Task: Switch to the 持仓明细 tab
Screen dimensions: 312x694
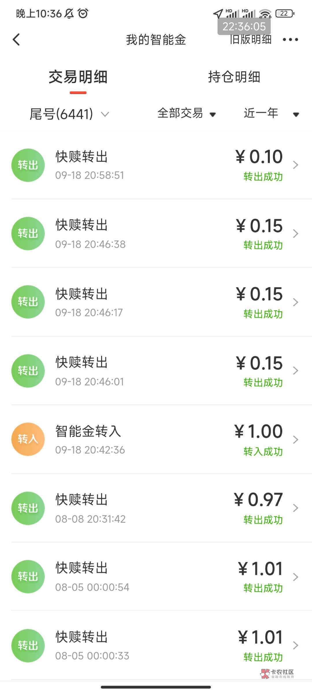Action: (234, 77)
